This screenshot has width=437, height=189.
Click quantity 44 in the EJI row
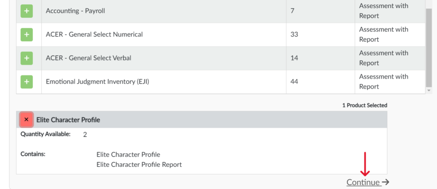(x=294, y=81)
